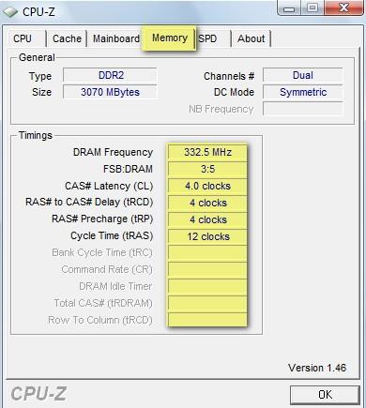Click the empty Bank Cycle Time field
This screenshot has width=366, height=408.
tap(207, 253)
